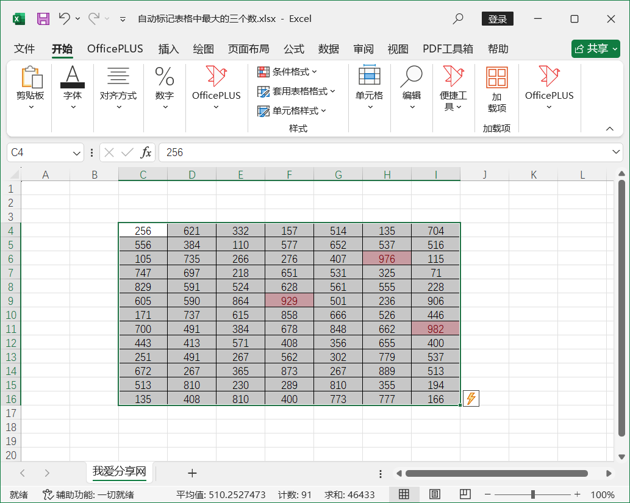630x503 pixels.
Task: Click the 登录 sign-in button
Action: pos(498,19)
